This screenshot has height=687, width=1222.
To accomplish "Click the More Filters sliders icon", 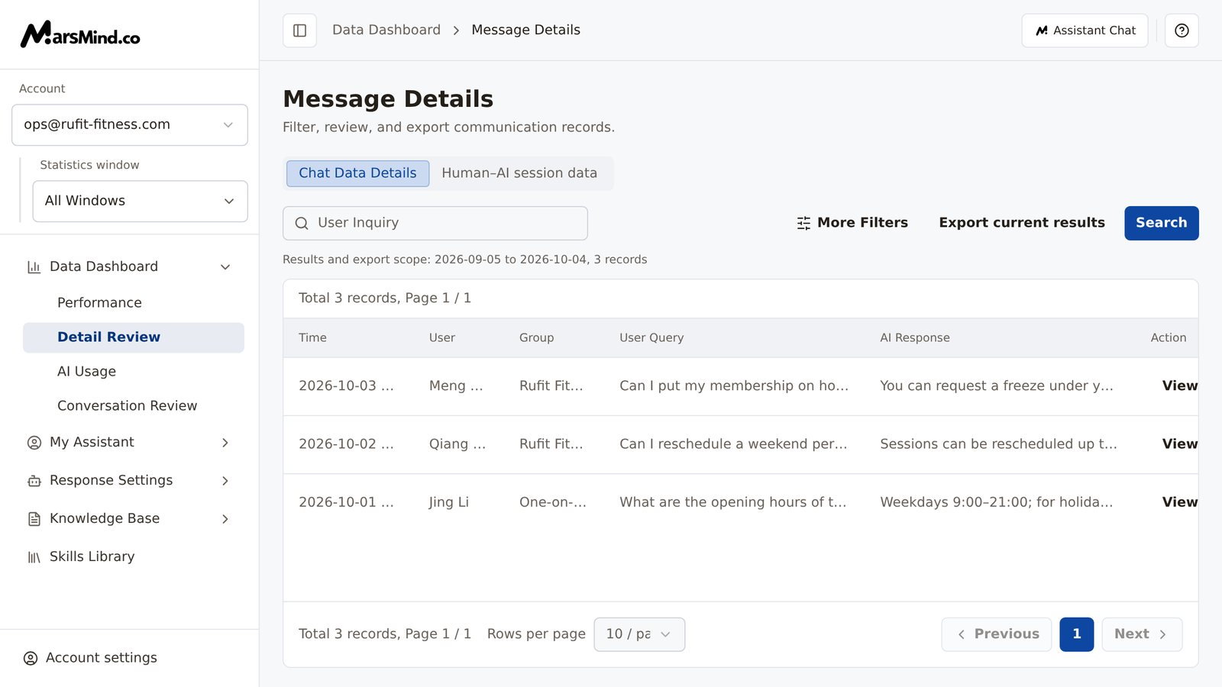I will pos(803,223).
